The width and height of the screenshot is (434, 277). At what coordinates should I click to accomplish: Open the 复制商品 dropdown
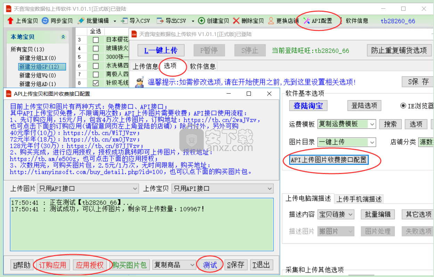(174, 265)
